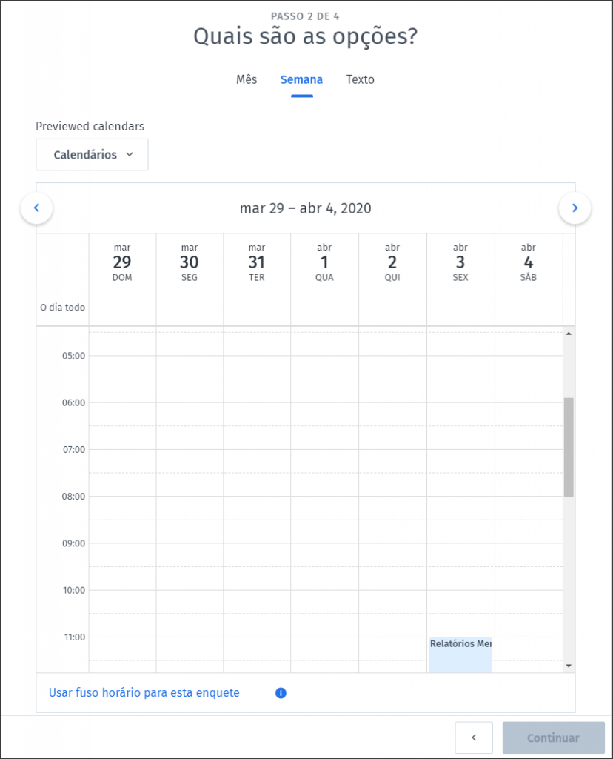Switch to the Mês tab
Viewport: 613px width, 759px height.
(x=247, y=79)
